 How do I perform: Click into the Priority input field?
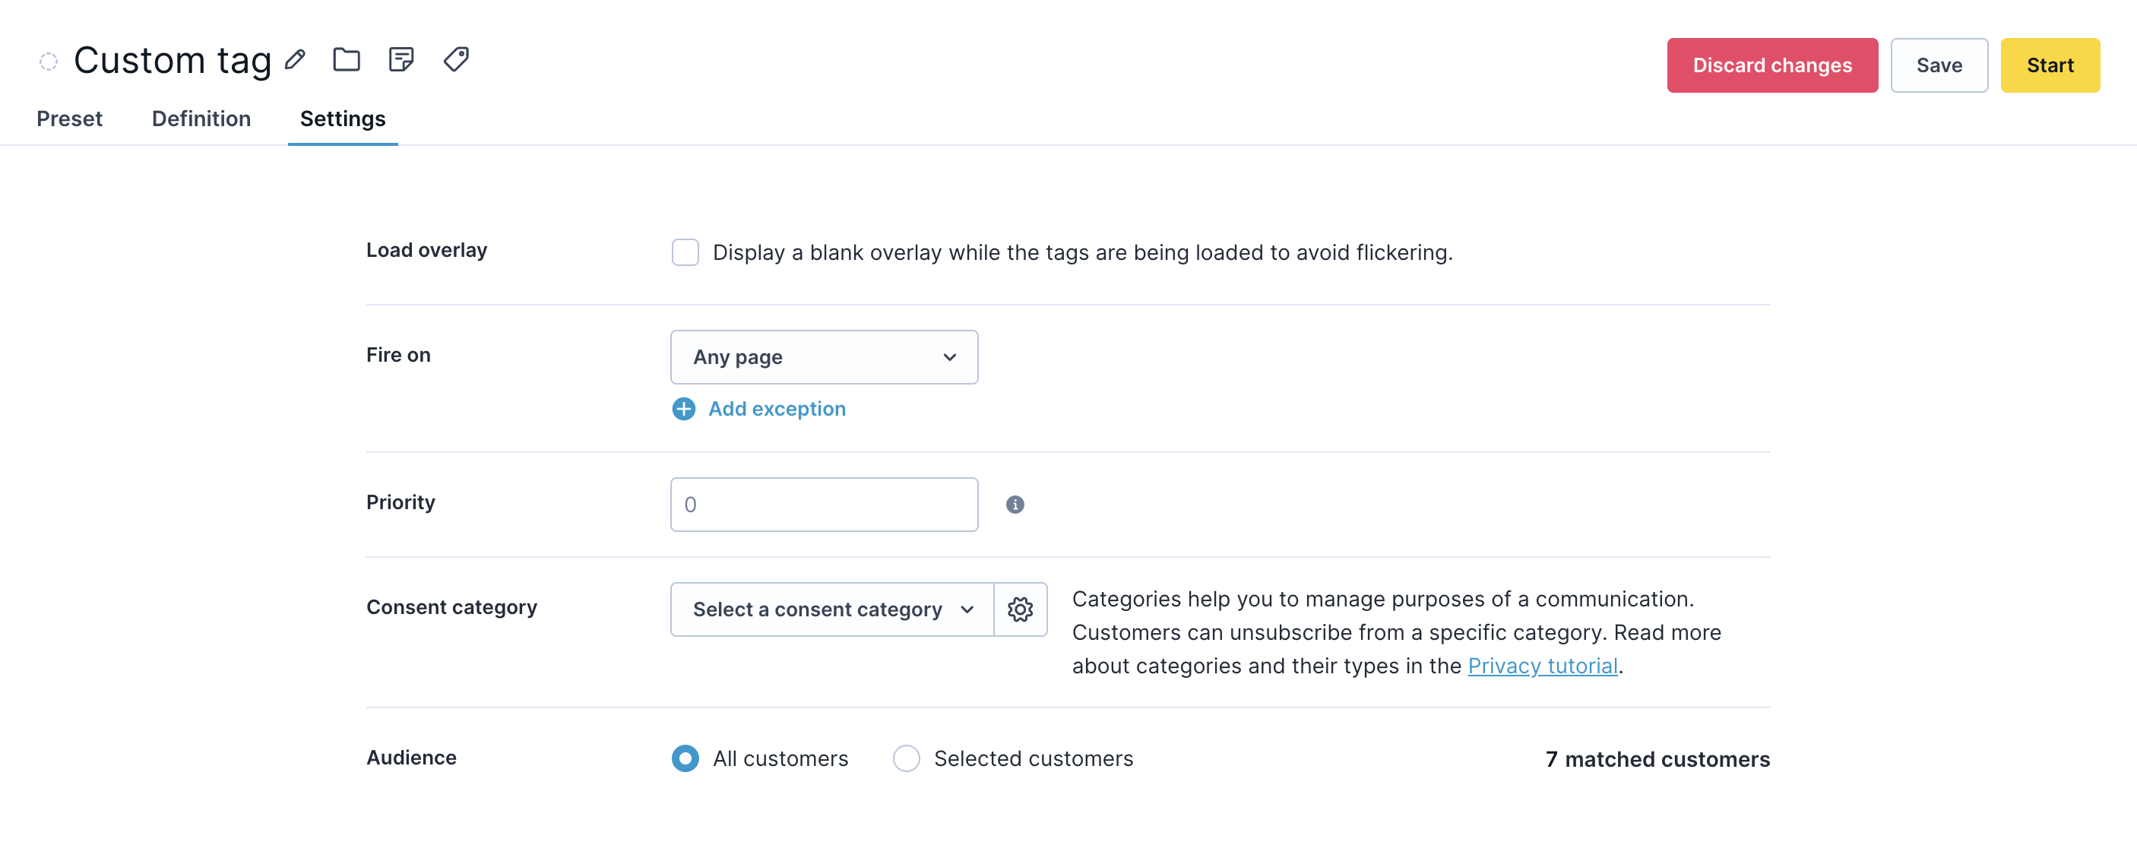tap(824, 505)
